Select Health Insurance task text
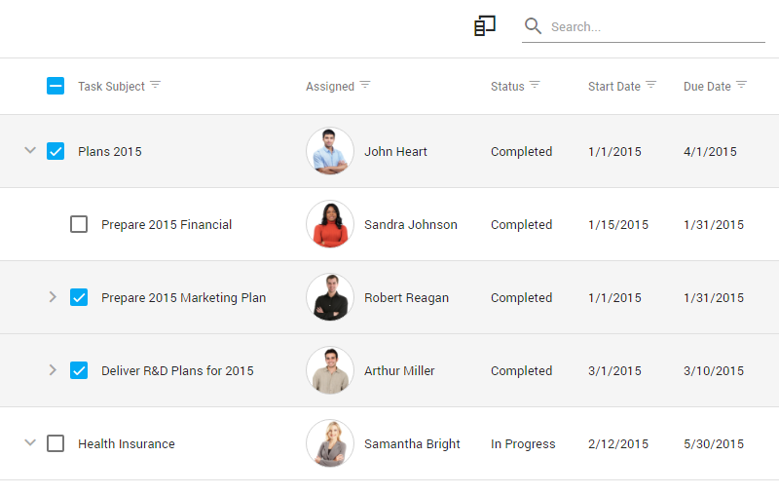The width and height of the screenshot is (779, 495). point(127,443)
